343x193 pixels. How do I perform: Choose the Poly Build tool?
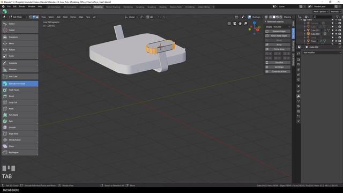[x=20, y=115]
